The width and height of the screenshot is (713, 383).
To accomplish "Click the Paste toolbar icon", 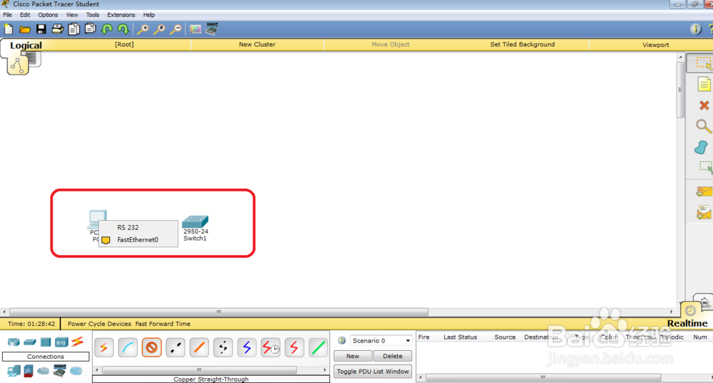I will (90, 29).
